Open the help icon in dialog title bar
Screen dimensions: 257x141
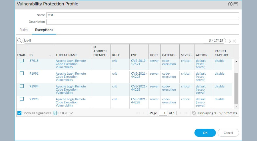[x=230, y=4]
